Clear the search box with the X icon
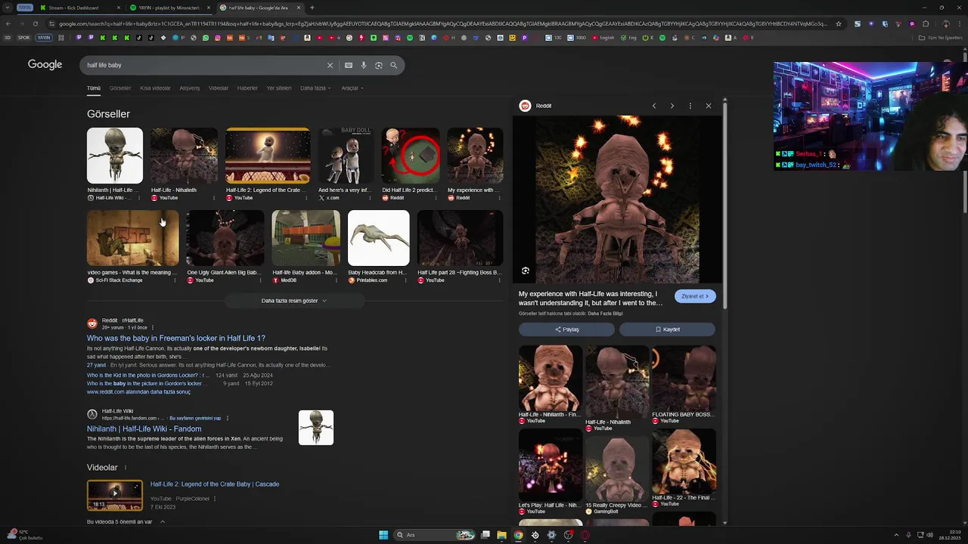The image size is (968, 544). click(330, 65)
